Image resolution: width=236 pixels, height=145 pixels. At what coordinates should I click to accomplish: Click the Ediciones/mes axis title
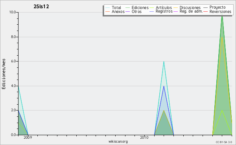click(x=4, y=74)
